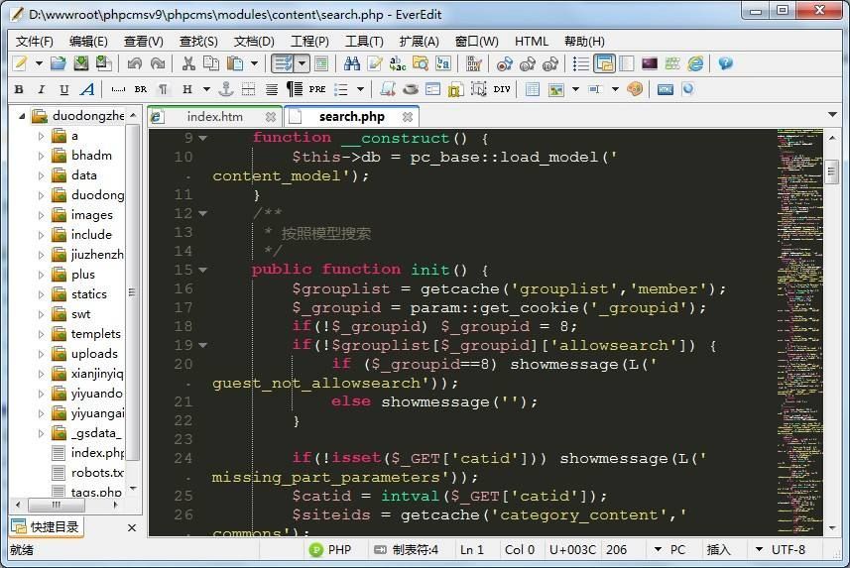Click the Open file folder icon
Viewport: 850px width, 568px height.
point(58,64)
